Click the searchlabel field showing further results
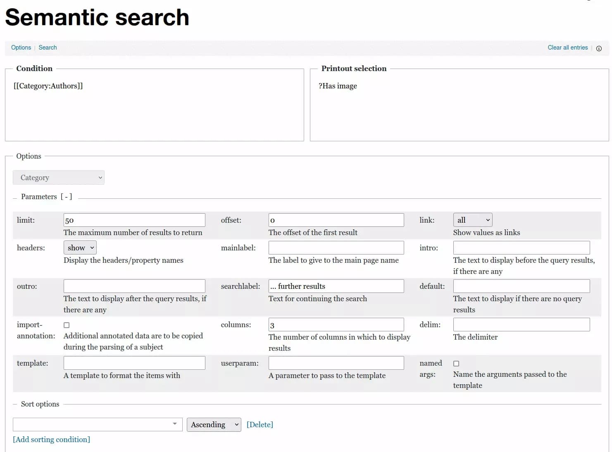The height and width of the screenshot is (452, 612). pyautogui.click(x=336, y=286)
